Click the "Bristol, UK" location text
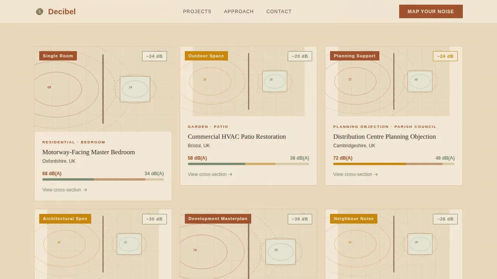The width and height of the screenshot is (497, 279). click(199, 146)
